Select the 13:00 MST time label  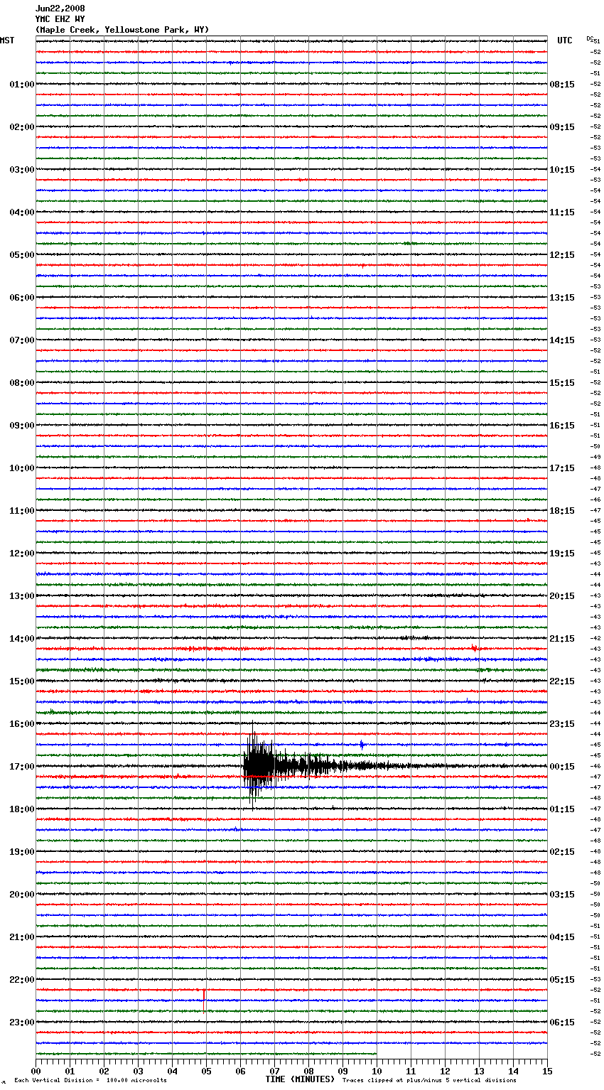click(x=22, y=596)
